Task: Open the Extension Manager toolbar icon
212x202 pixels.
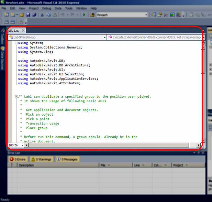Action: pos(178,14)
